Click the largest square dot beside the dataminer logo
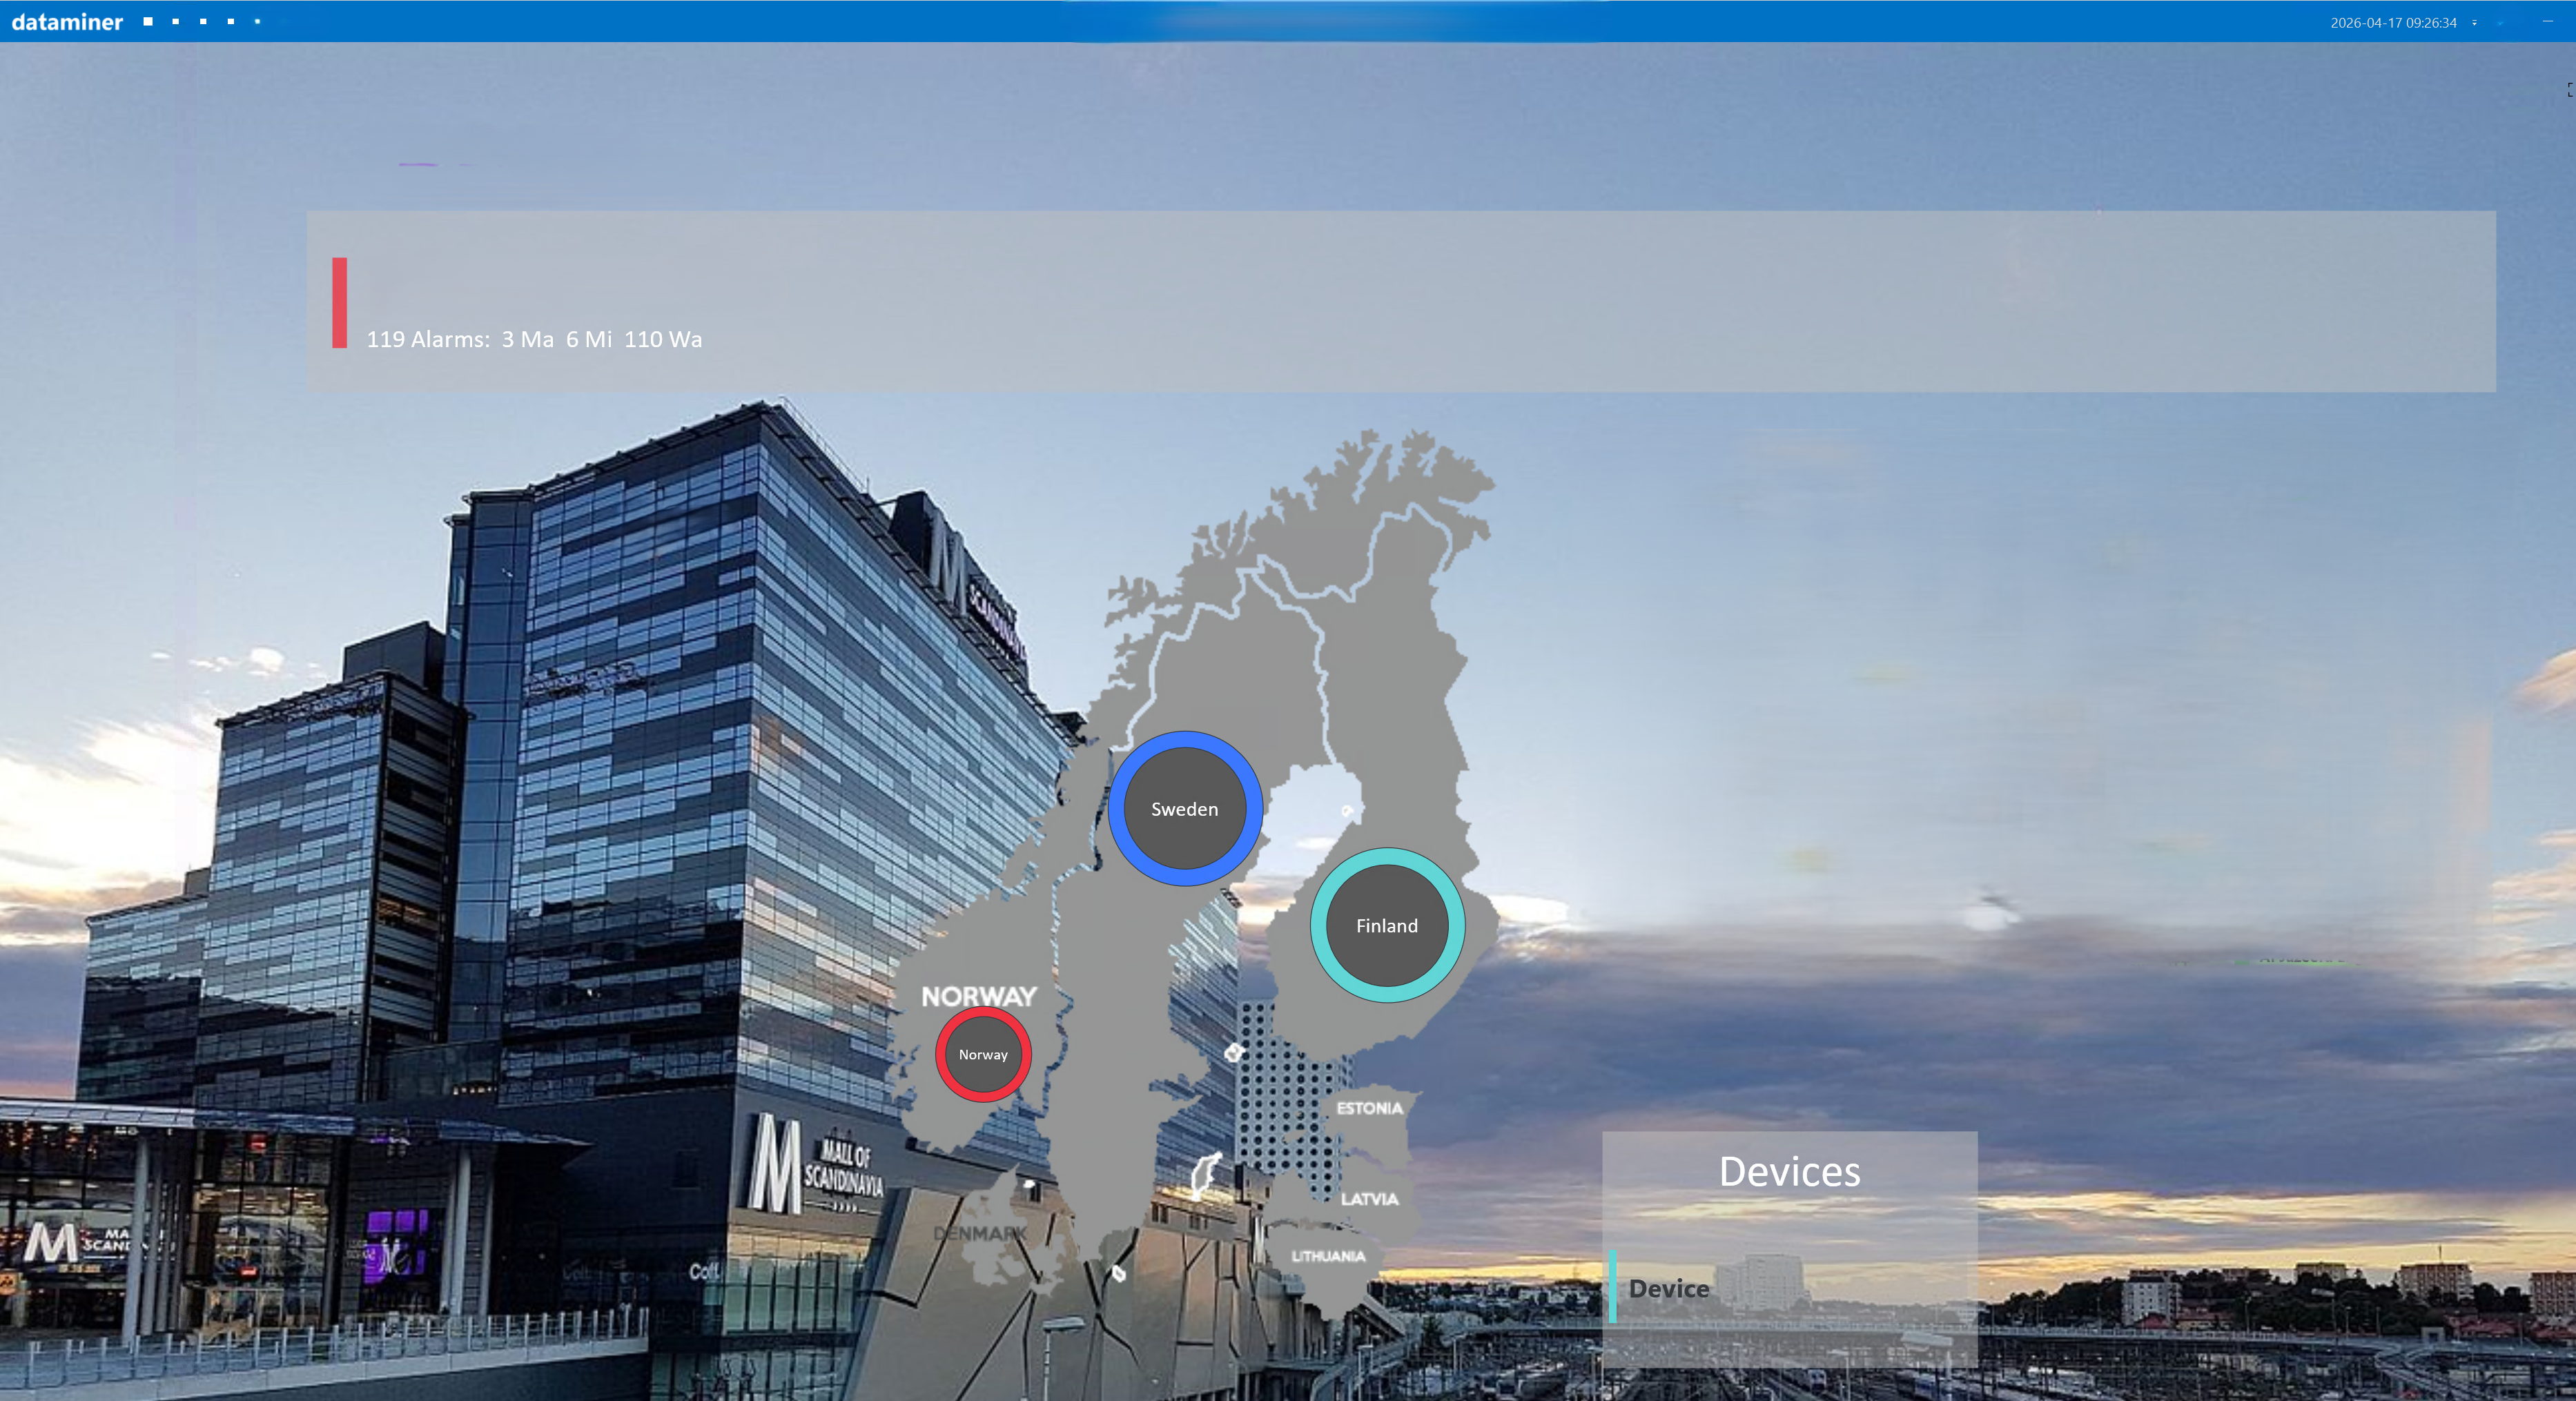The image size is (2576, 1401). click(148, 21)
